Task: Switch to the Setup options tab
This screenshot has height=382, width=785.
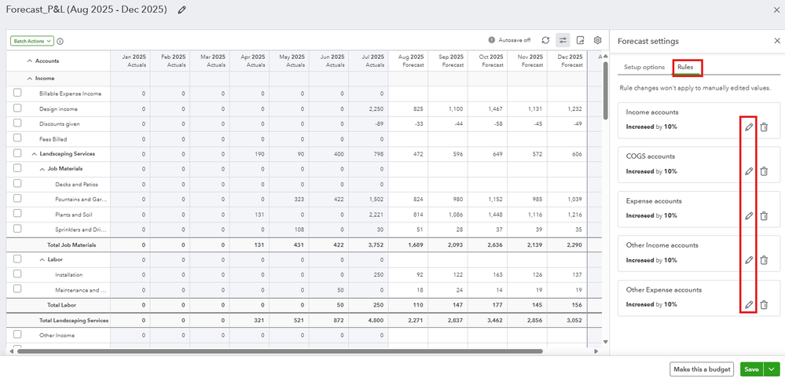Action: coord(644,68)
